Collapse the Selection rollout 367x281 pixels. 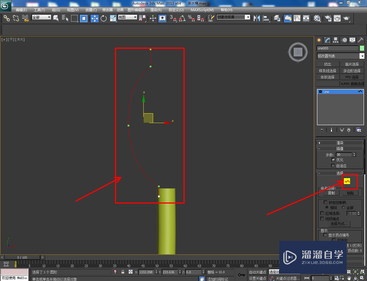(340, 173)
